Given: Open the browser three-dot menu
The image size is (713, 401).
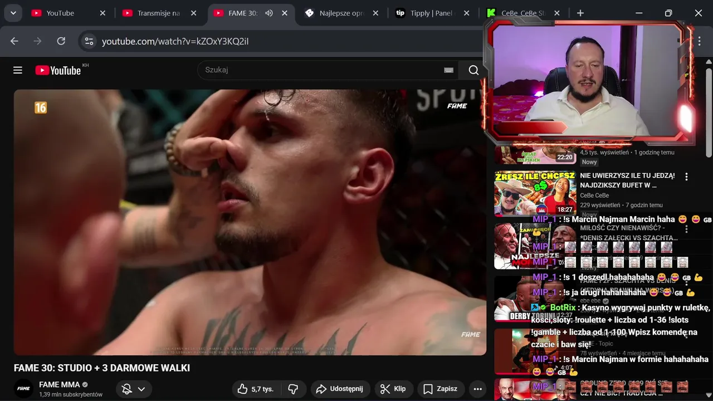Looking at the screenshot, I should (x=700, y=41).
